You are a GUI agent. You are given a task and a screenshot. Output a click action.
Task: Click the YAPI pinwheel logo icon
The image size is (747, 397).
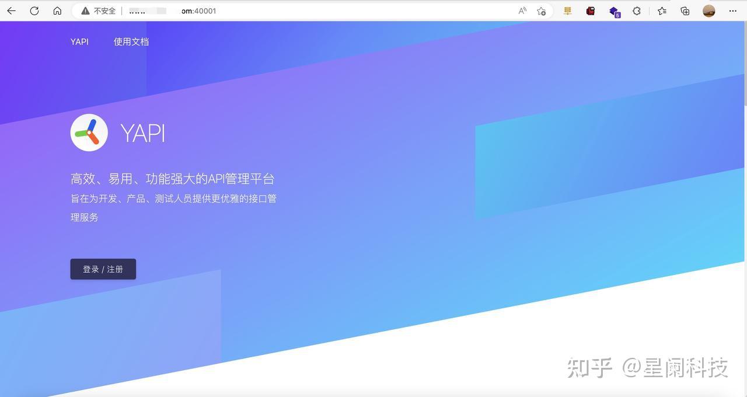point(89,133)
